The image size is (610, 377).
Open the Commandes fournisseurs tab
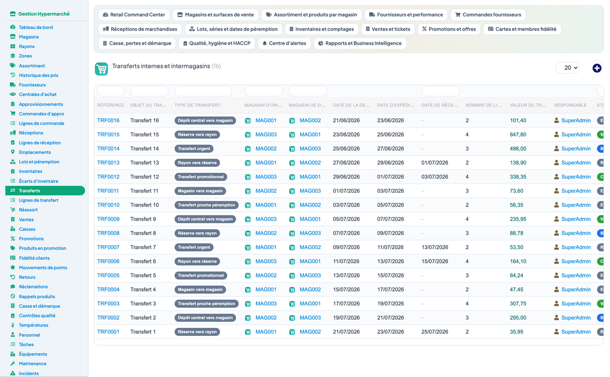488,15
